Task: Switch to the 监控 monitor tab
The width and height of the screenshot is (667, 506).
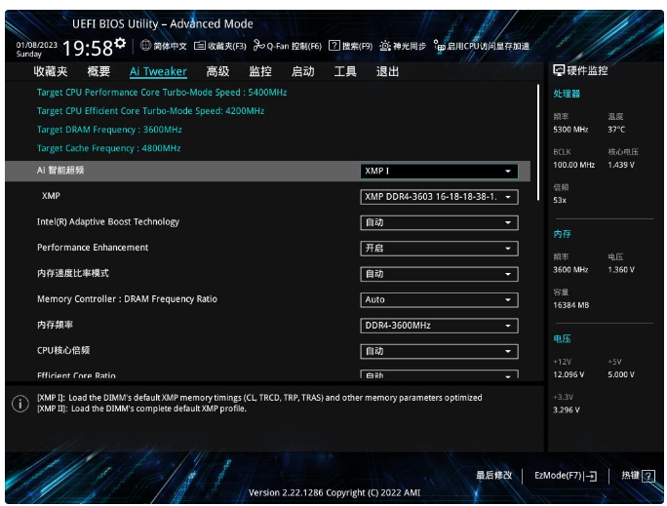Action: pyautogui.click(x=260, y=71)
